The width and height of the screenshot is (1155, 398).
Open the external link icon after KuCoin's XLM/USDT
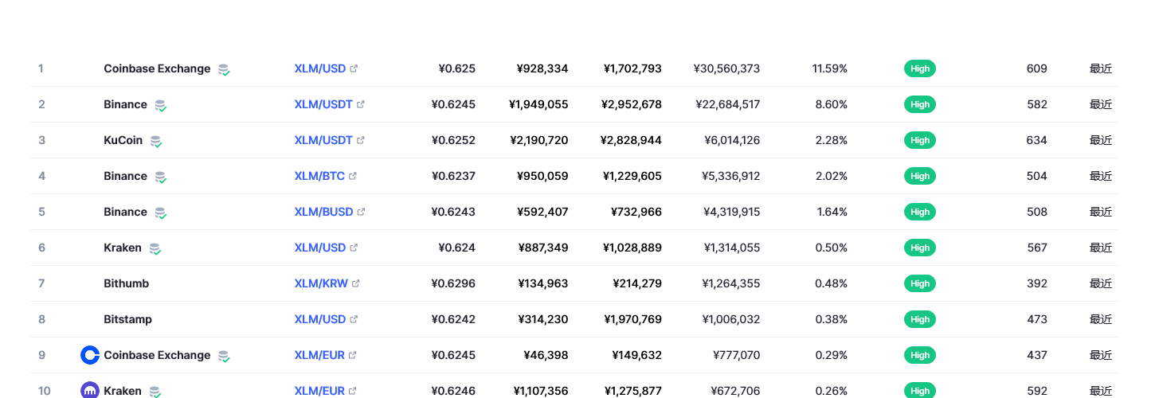click(361, 140)
